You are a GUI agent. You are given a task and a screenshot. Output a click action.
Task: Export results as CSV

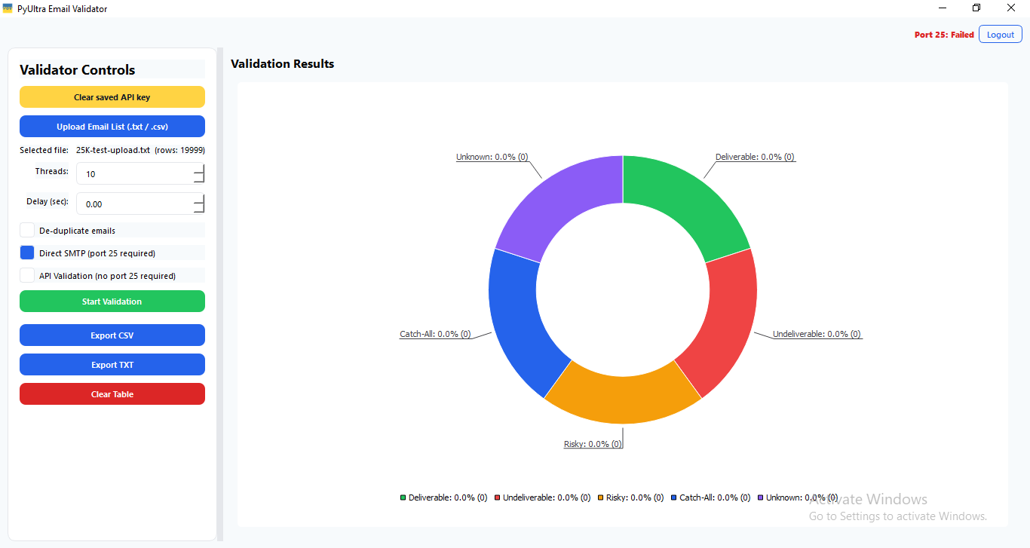[x=112, y=335]
